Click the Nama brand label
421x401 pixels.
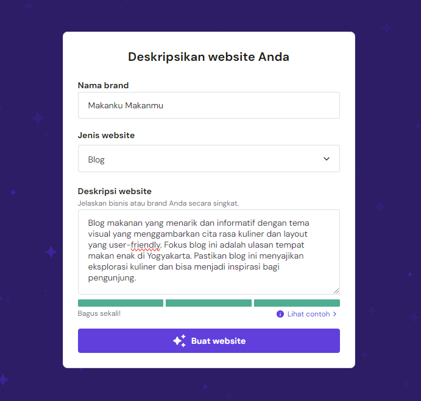(104, 85)
